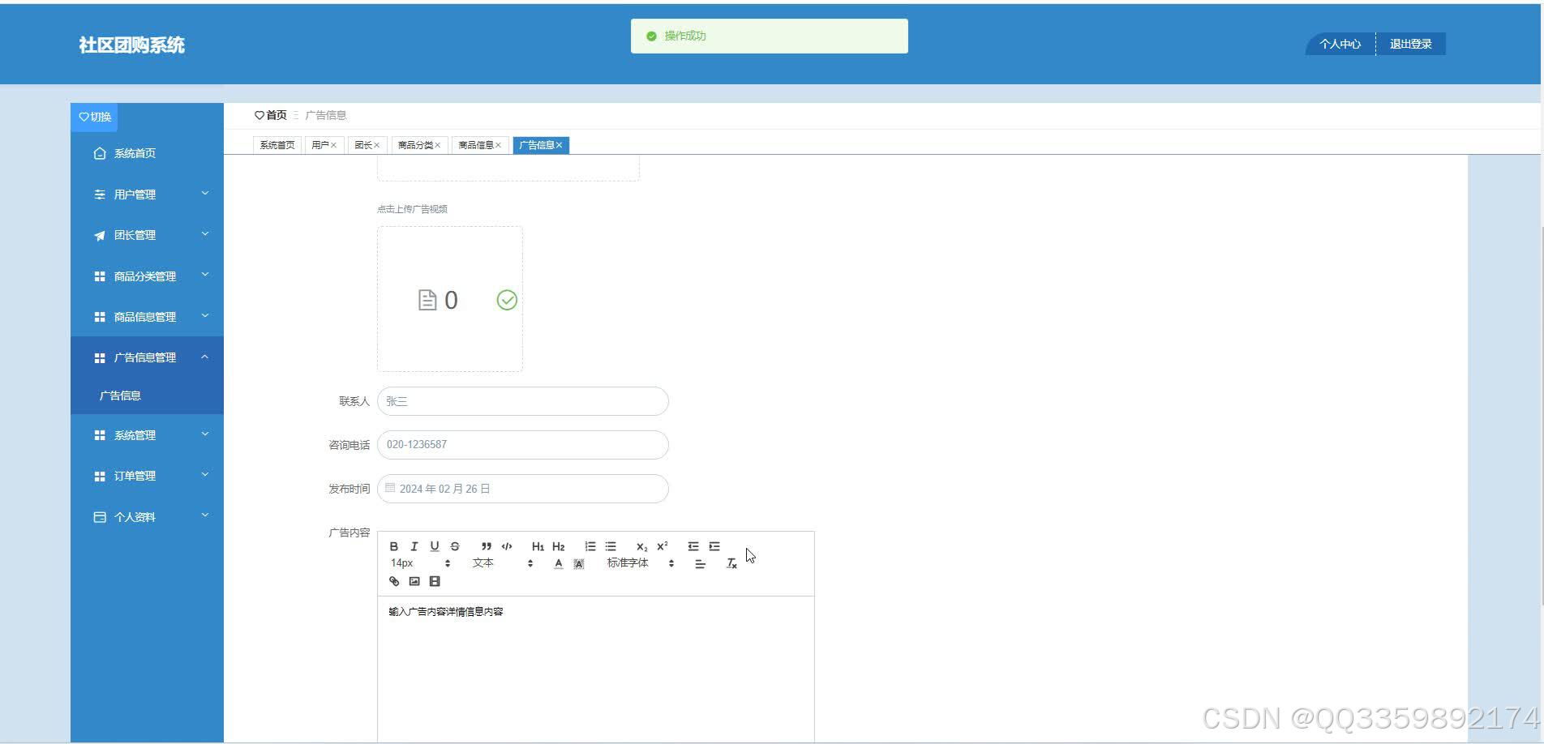
Task: Collapse the 广告信息管理 sidebar menu
Action: pos(147,357)
